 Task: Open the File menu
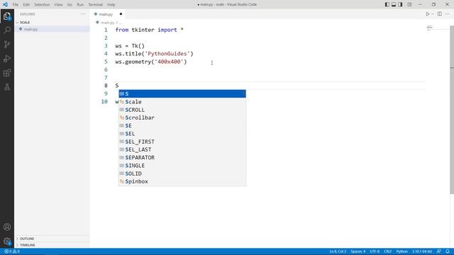pos(16,5)
